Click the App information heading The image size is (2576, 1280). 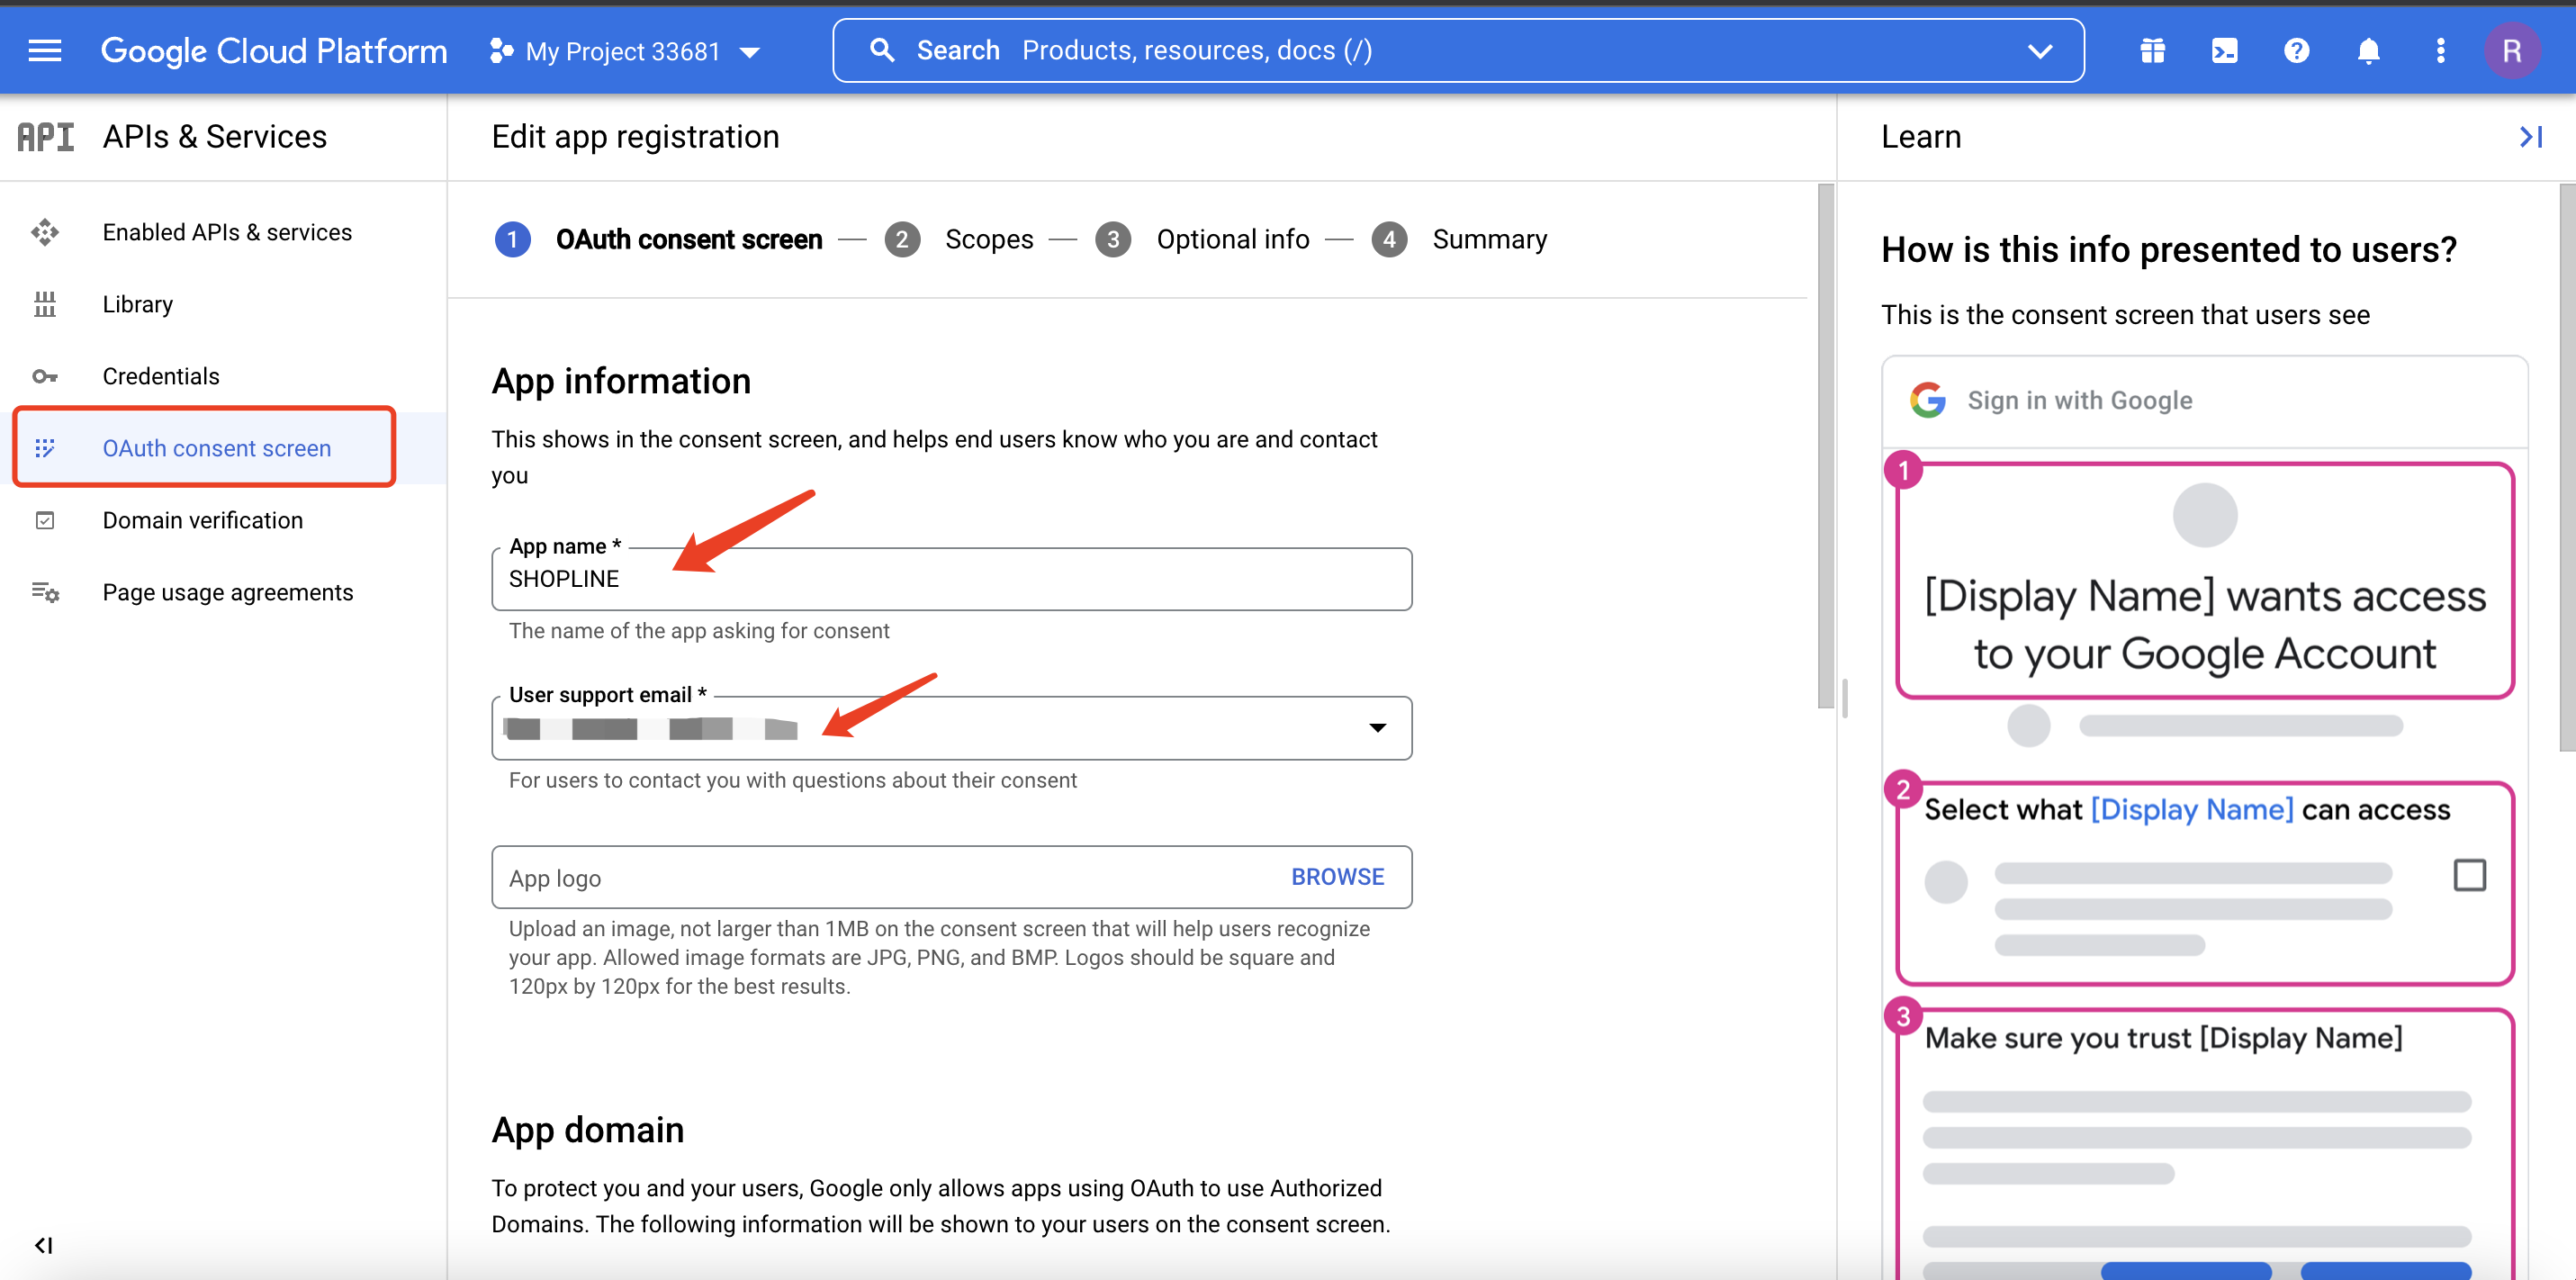coord(621,381)
